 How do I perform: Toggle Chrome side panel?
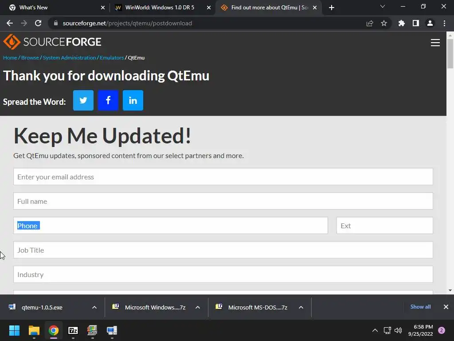pyautogui.click(x=416, y=23)
